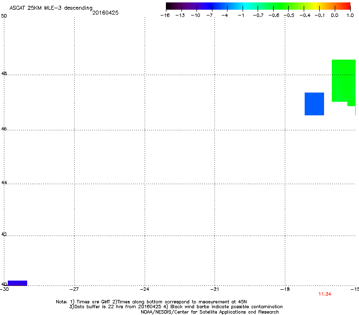Image resolution: width=359 pixels, height=315 pixels.
Task: Click the color bar label -0.6
Action: [274, 16]
